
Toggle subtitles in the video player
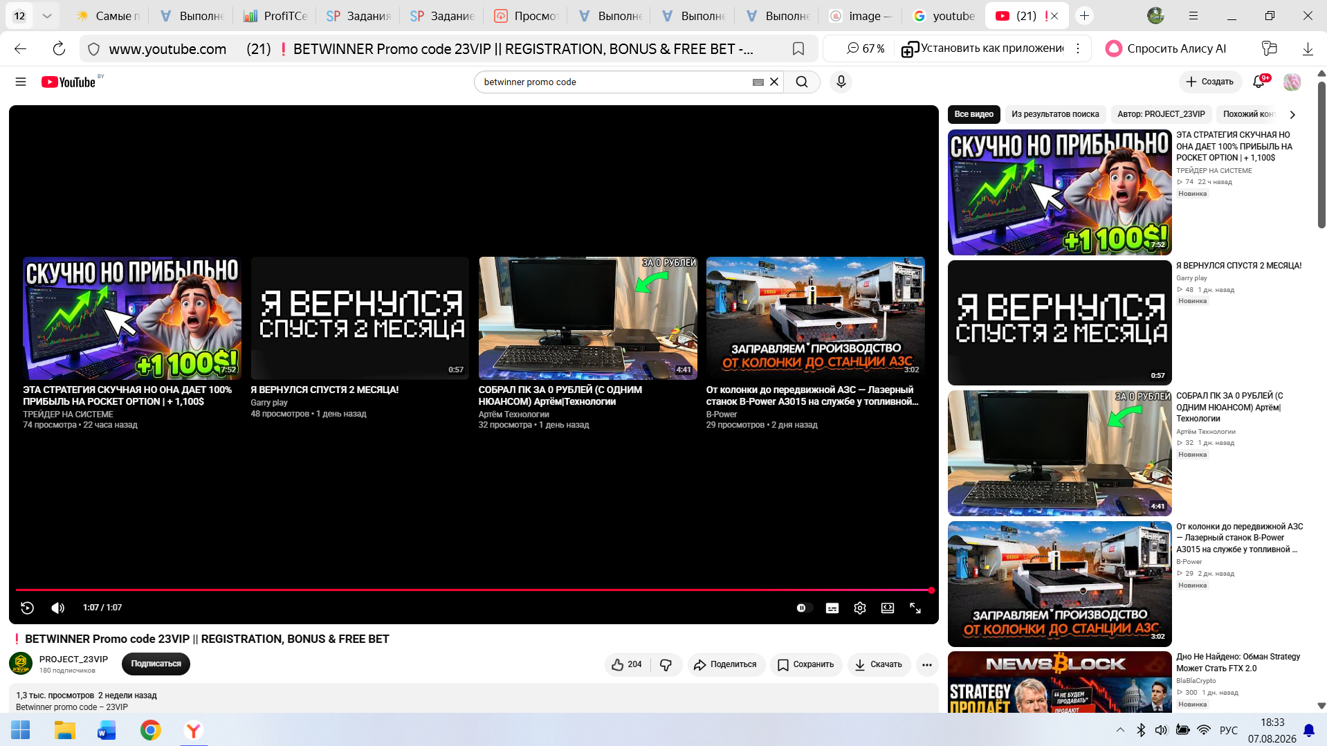[x=832, y=608]
